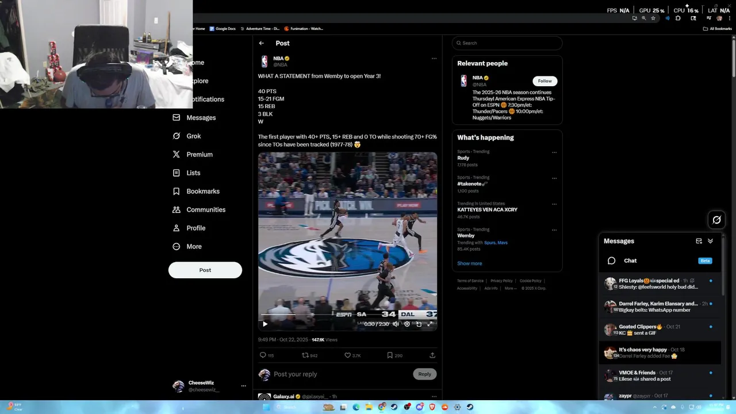Click the Spurs, Mavs trending link
Image resolution: width=736 pixels, height=414 pixels.
[x=496, y=243]
